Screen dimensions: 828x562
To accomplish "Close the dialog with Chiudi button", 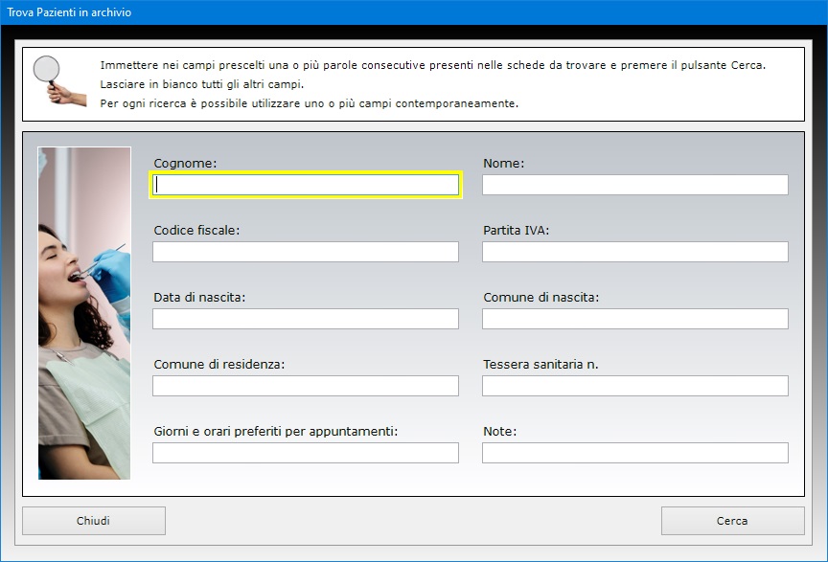I will click(94, 521).
